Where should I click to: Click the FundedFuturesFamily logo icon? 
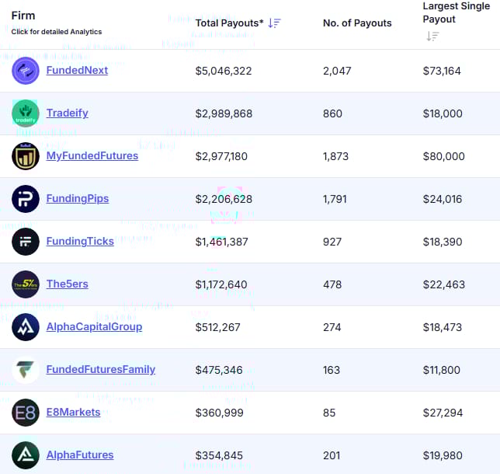(26, 370)
